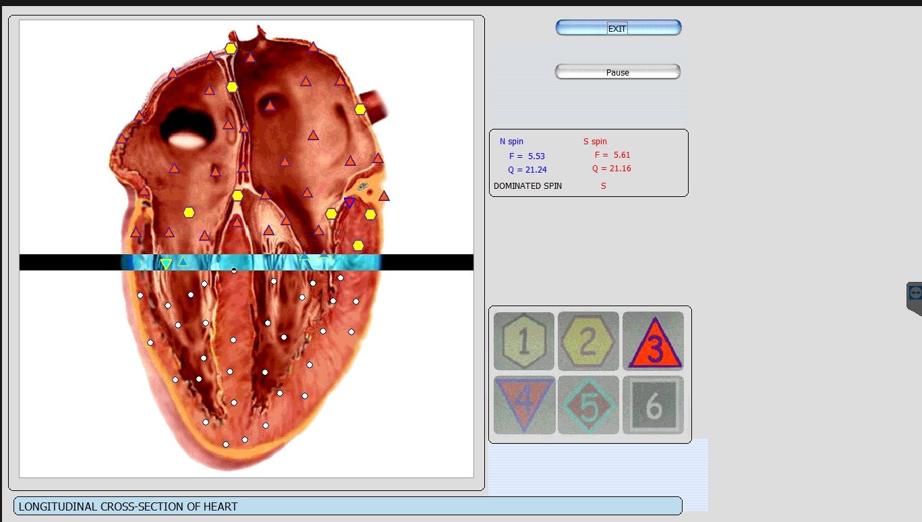The width and height of the screenshot is (922, 522).
Task: Click the DOMINATED SPIN label
Action: click(x=527, y=186)
